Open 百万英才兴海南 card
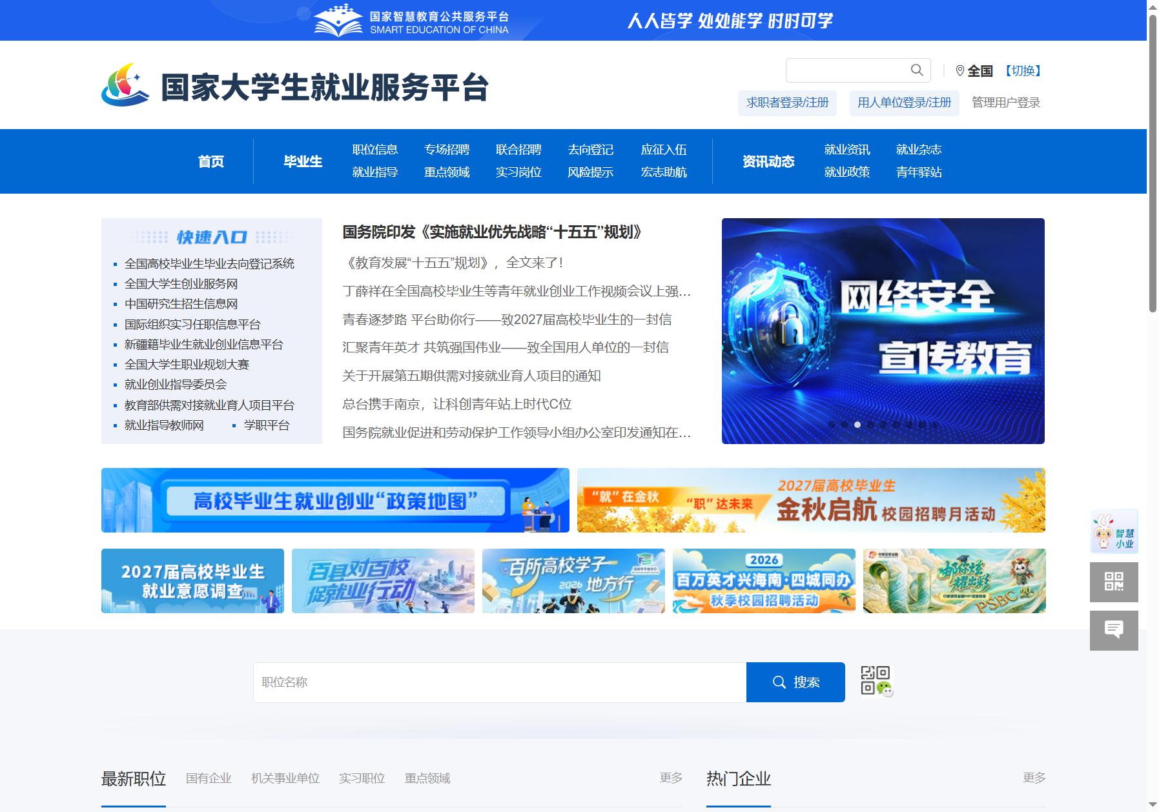 click(764, 581)
